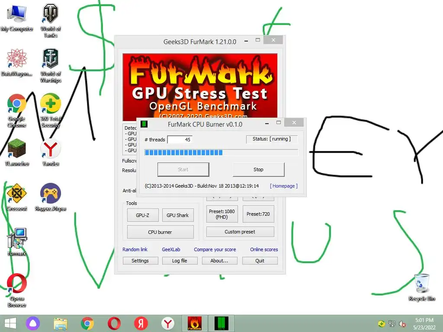
Task: Select the furmark installer desktop icon
Action: [17, 242]
